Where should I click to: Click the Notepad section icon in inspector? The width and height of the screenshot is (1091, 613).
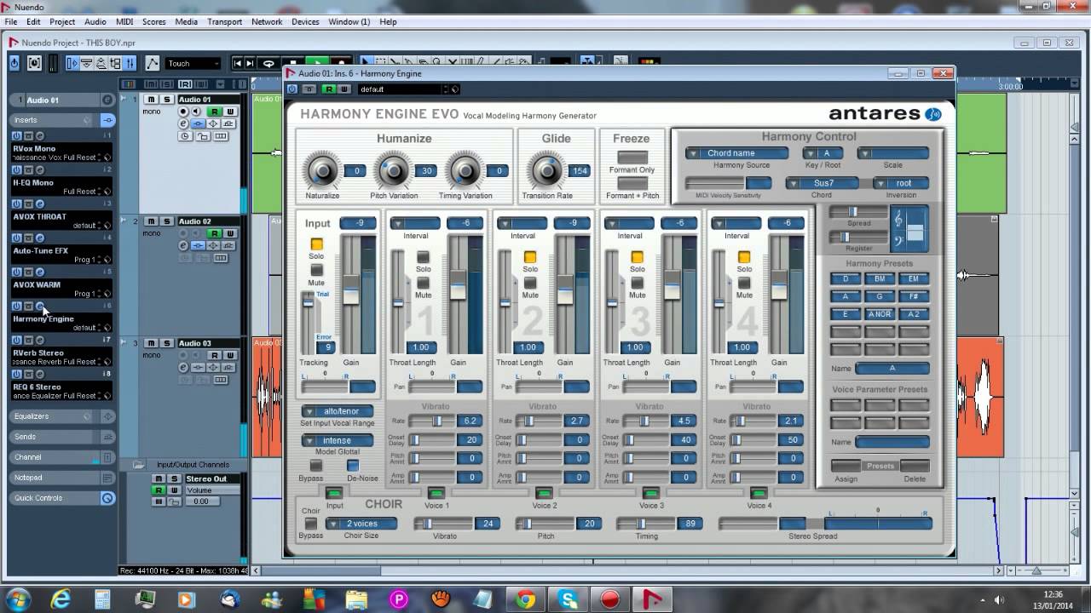pyautogui.click(x=107, y=478)
